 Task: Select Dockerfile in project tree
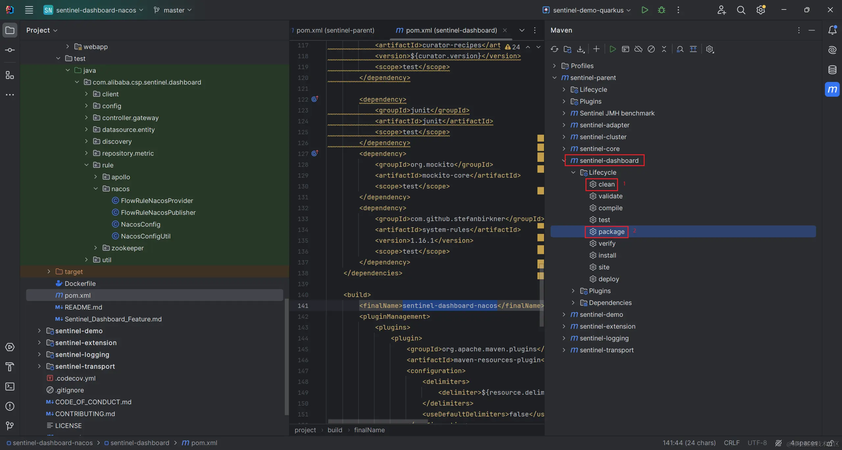[76, 284]
